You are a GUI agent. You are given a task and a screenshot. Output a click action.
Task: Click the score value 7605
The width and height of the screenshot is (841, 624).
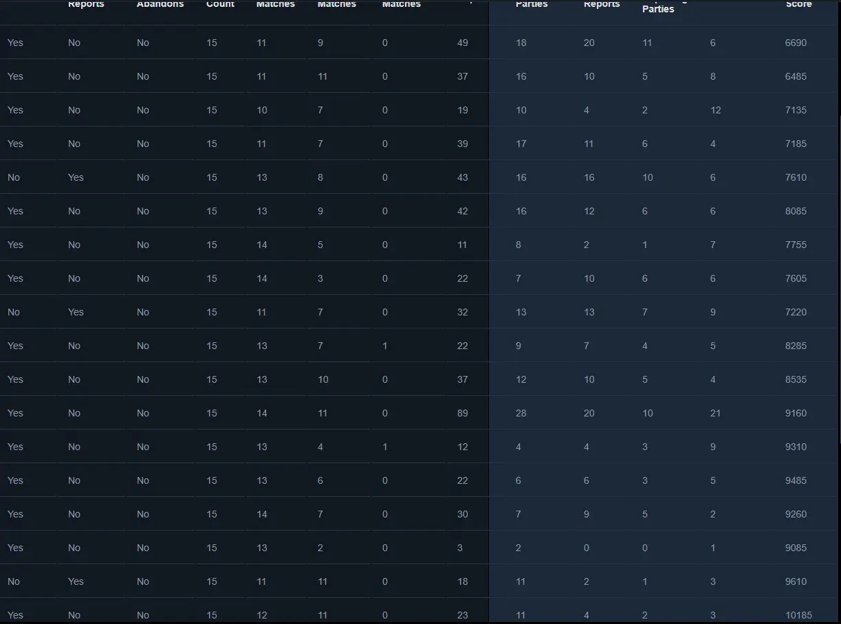click(796, 278)
